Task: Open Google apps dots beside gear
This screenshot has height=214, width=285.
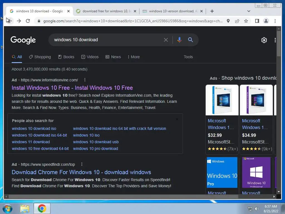Action: click(x=275, y=40)
